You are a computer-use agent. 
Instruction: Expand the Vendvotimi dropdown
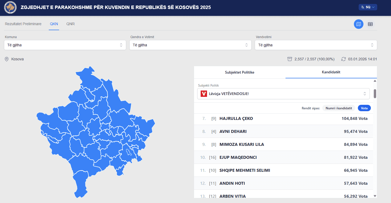point(316,45)
